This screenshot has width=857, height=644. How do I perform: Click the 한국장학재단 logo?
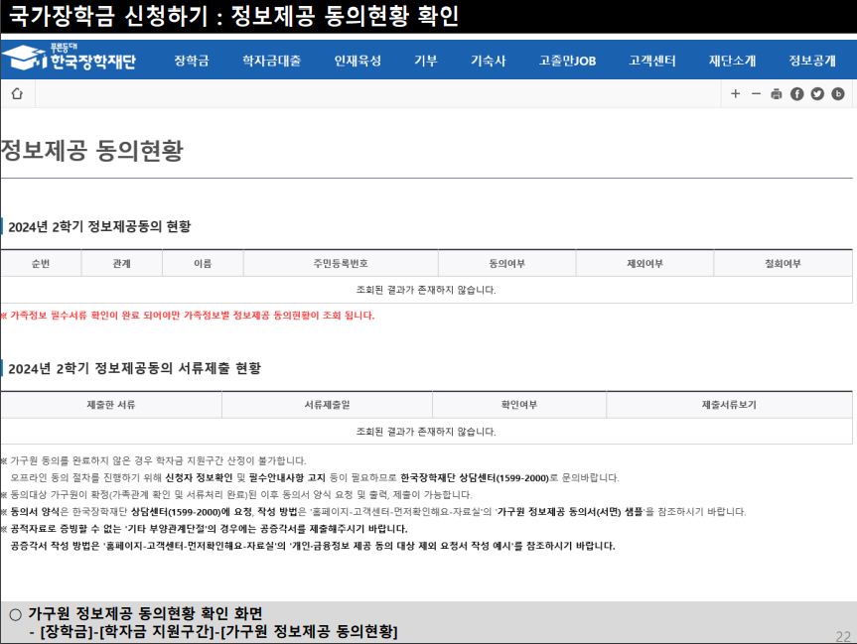click(69, 58)
